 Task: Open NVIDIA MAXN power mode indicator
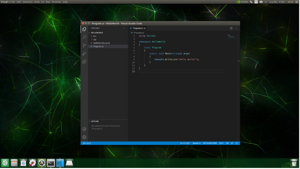[242, 2]
